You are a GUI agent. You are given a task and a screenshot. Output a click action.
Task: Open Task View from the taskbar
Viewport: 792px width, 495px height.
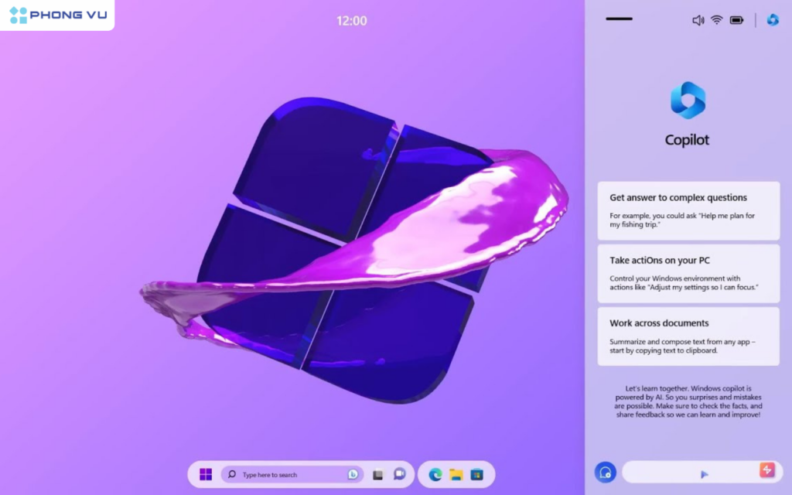(x=378, y=474)
